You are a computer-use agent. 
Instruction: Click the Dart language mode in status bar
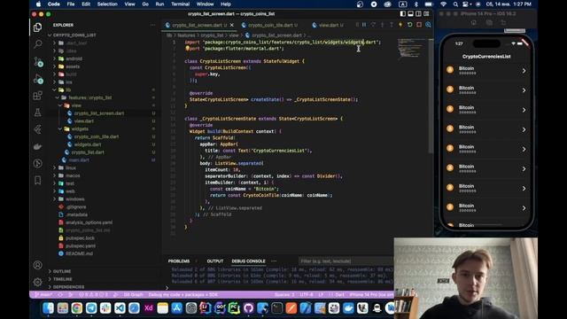(339, 295)
